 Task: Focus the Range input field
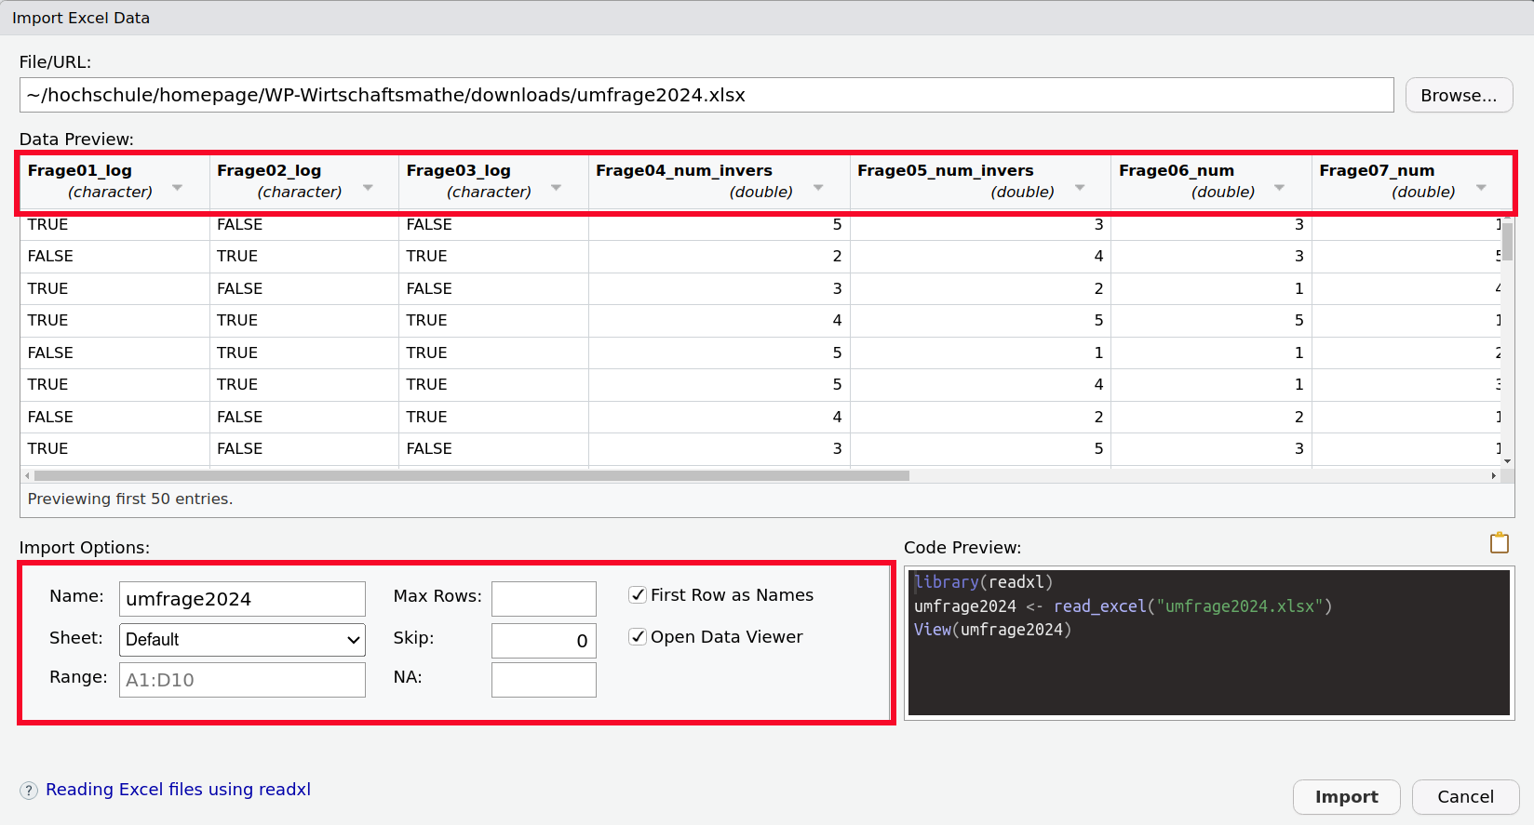(242, 680)
